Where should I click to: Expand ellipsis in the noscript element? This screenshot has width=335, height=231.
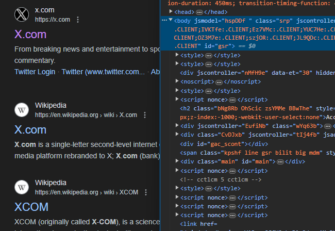click(x=219, y=82)
